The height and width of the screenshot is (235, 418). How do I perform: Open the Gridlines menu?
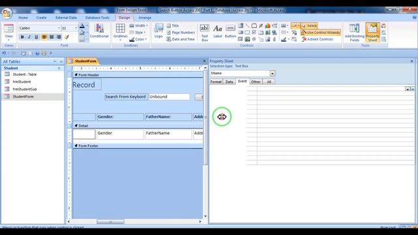[120, 32]
